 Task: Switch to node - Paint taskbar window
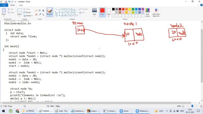(62, 111)
